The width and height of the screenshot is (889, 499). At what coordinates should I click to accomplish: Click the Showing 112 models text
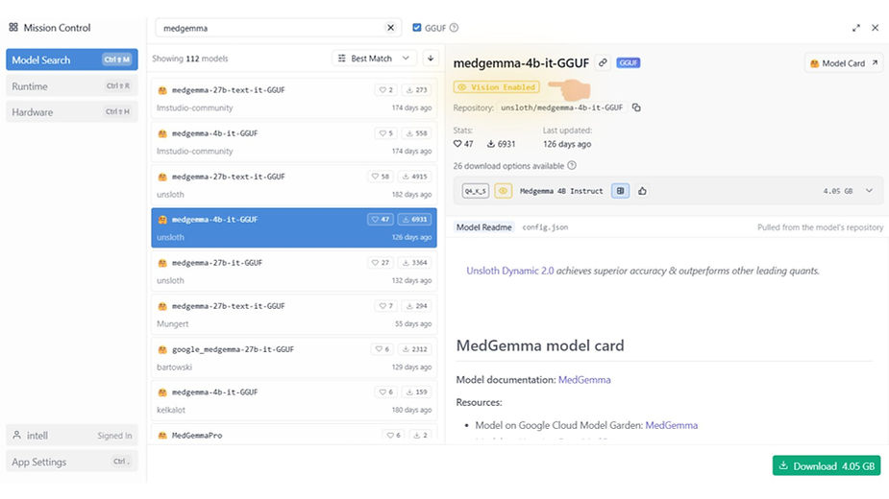(x=190, y=59)
